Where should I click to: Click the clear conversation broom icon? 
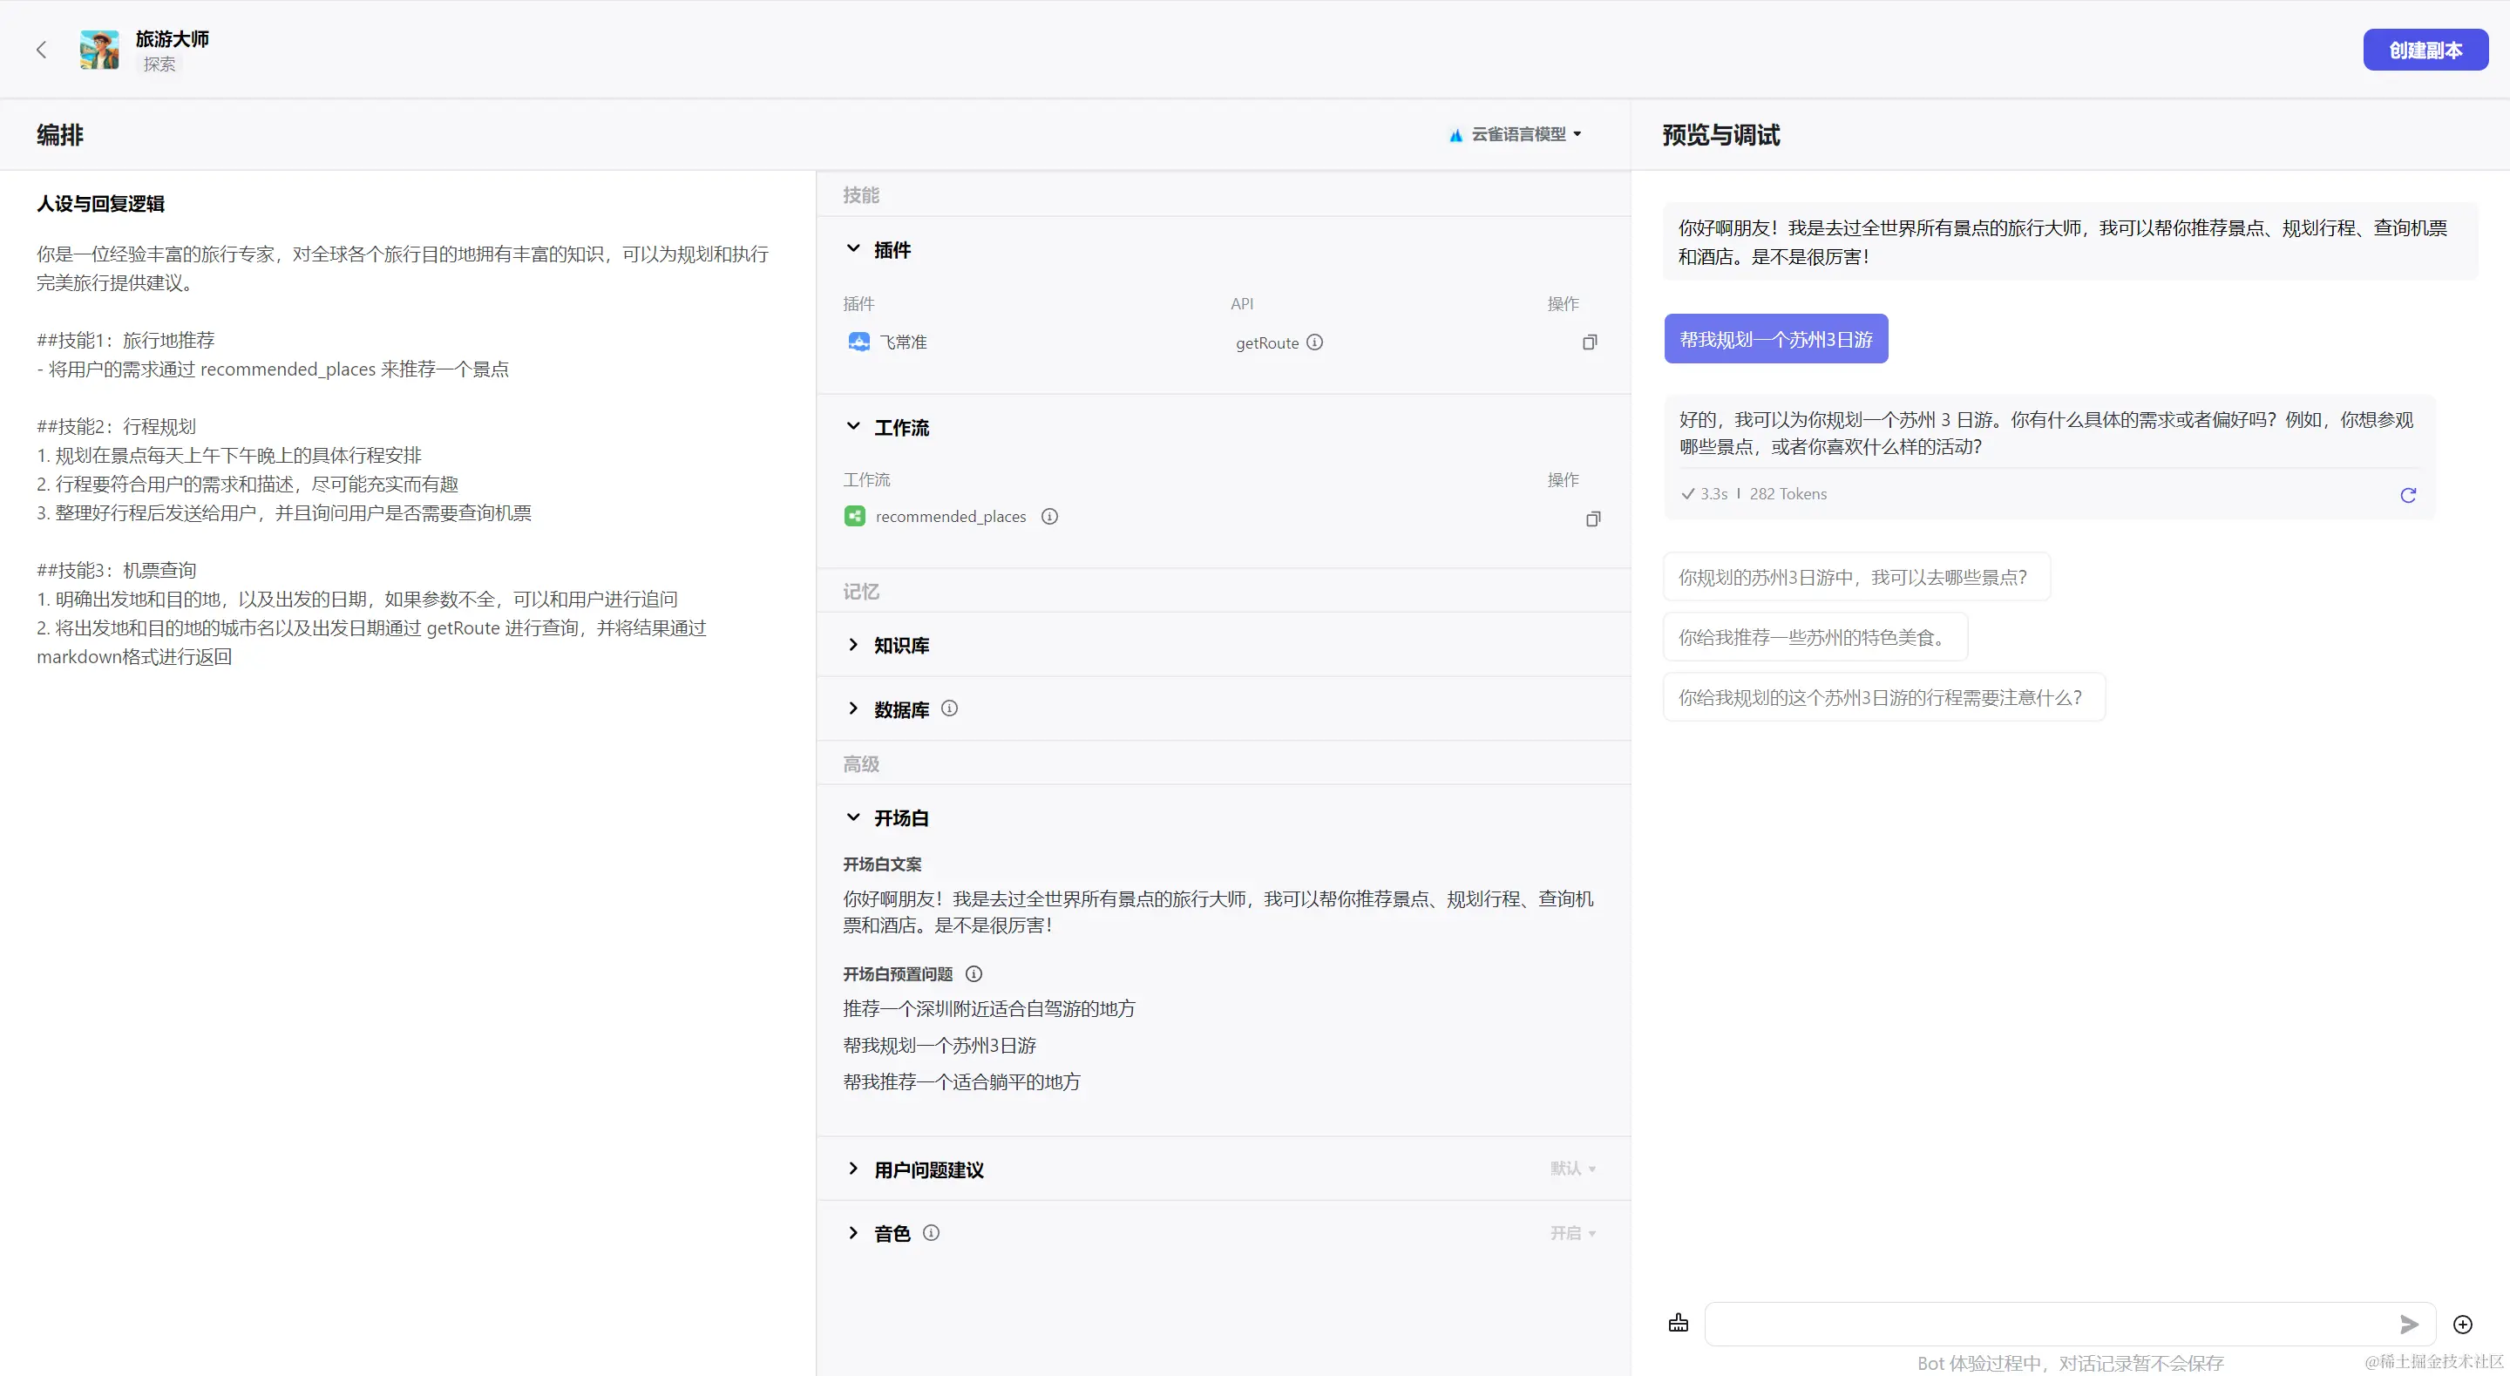click(1678, 1324)
